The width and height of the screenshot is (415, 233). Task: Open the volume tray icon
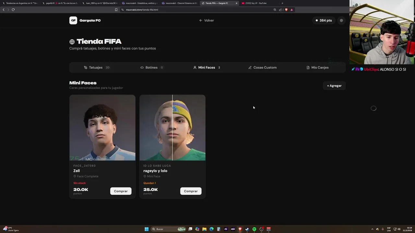(399, 229)
